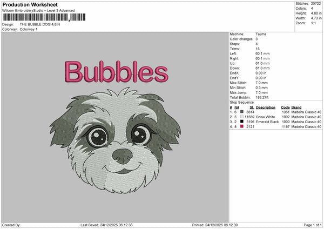Image resolution: width=324 pixels, height=229 pixels.
Task: Click the Zoom value 1:1
Action: click(x=313, y=23)
